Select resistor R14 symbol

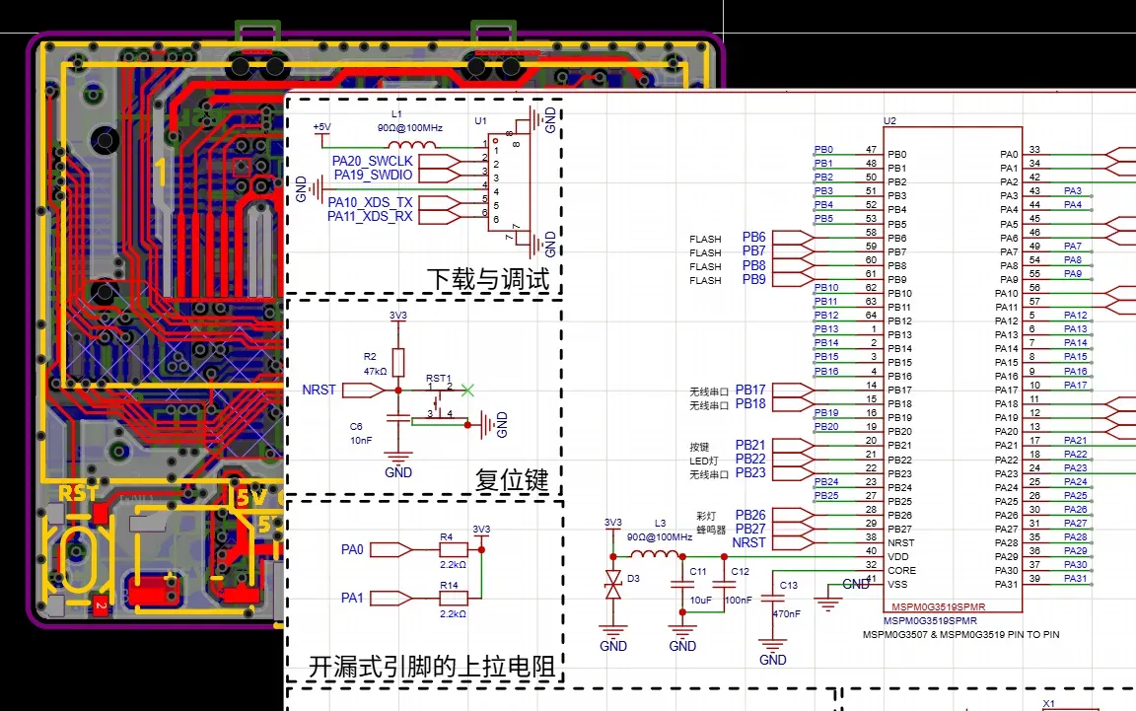[x=454, y=598]
